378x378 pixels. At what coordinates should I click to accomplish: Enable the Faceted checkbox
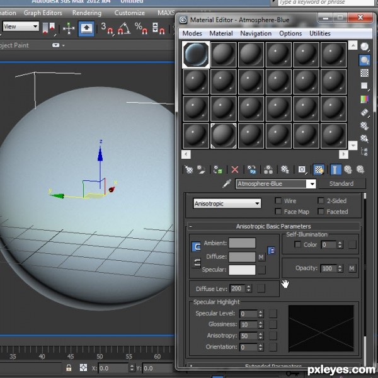(321, 212)
